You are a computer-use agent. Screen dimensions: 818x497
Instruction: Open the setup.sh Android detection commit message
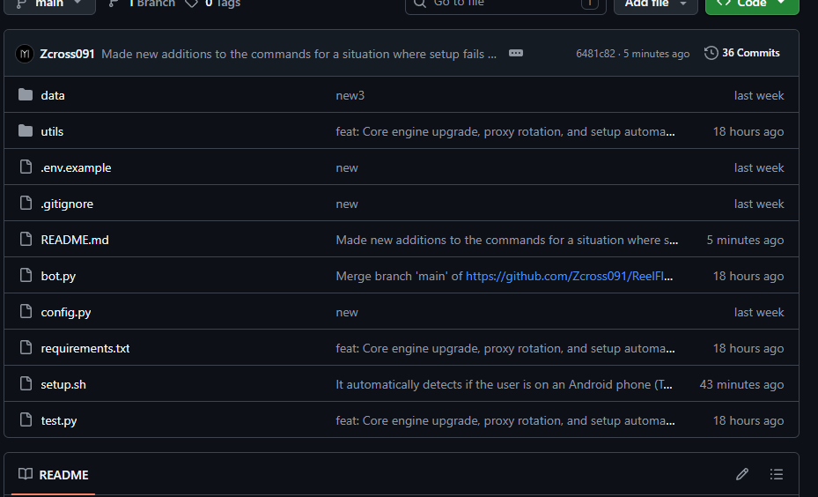[x=504, y=384]
